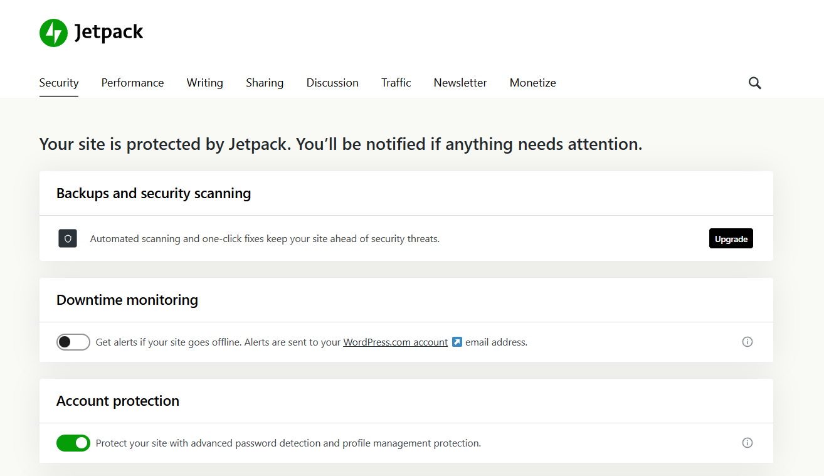Click the shield scan icon in Backups row

pyautogui.click(x=68, y=238)
